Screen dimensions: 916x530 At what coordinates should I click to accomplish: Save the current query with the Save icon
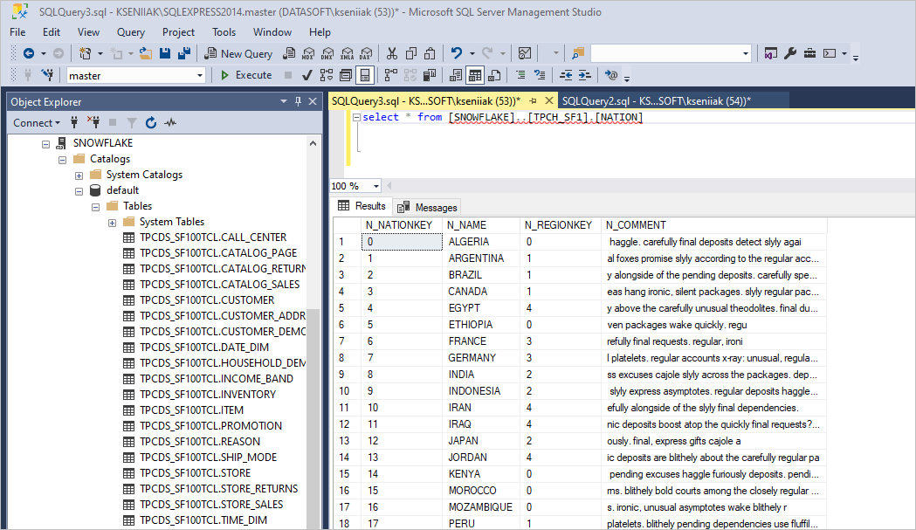coord(165,53)
